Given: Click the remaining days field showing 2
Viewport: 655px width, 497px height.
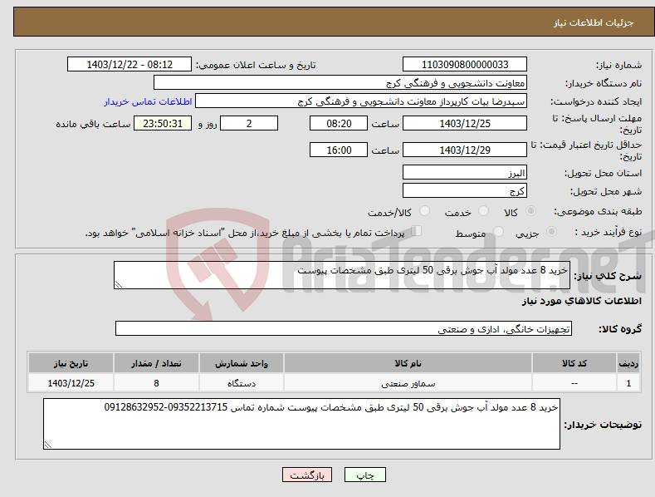Looking at the screenshot, I should point(249,123).
